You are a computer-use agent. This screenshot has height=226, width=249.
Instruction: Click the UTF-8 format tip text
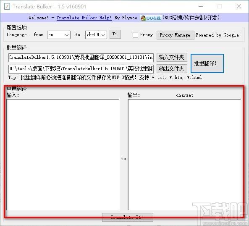tap(105, 78)
